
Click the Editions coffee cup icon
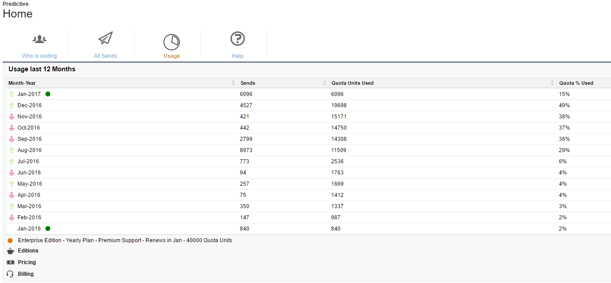(x=11, y=251)
